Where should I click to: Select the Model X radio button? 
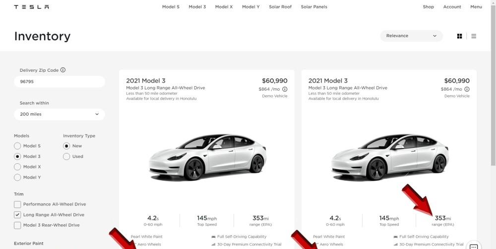(17, 167)
